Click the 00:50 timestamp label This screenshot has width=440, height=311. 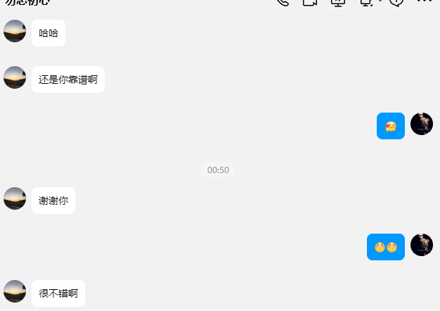pyautogui.click(x=218, y=170)
